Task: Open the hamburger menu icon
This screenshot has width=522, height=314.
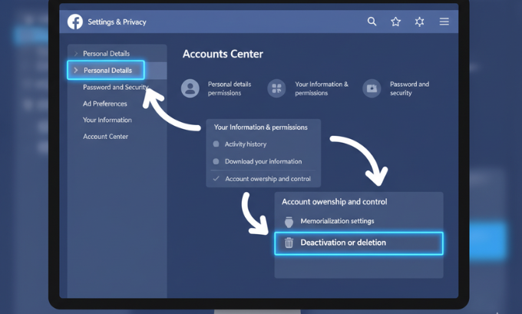Action: [444, 22]
